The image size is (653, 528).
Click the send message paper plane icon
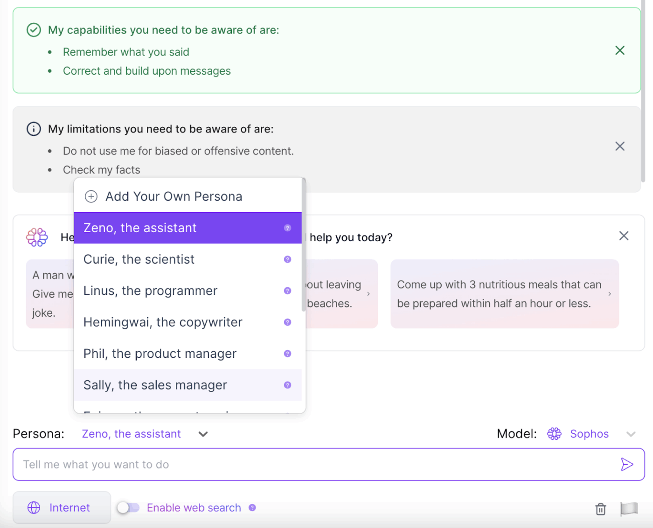tap(627, 464)
